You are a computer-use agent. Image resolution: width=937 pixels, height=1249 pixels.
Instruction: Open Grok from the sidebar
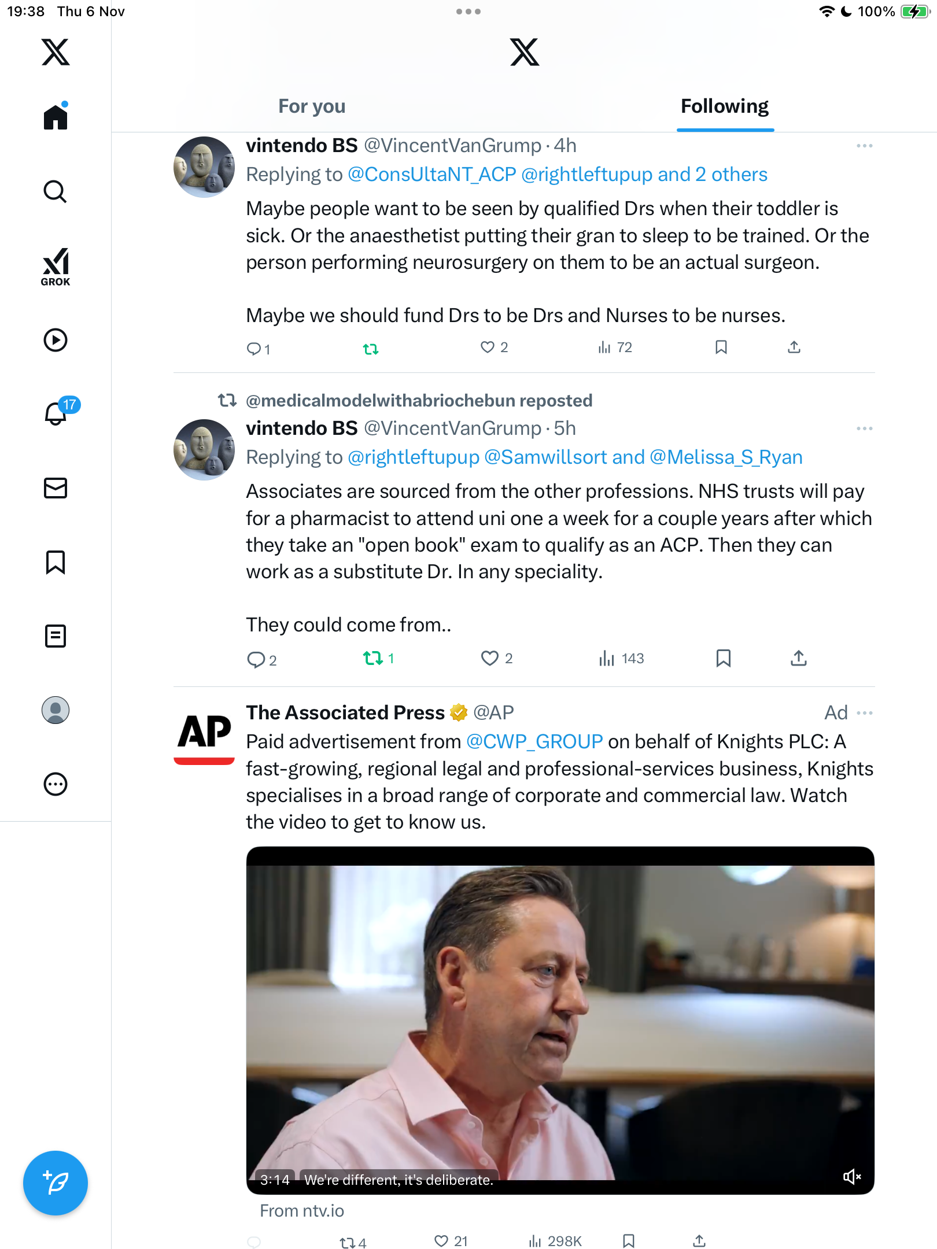click(x=56, y=267)
